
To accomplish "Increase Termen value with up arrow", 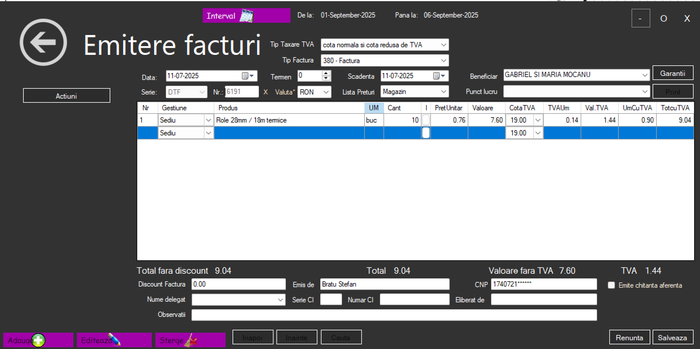I will tap(326, 73).
